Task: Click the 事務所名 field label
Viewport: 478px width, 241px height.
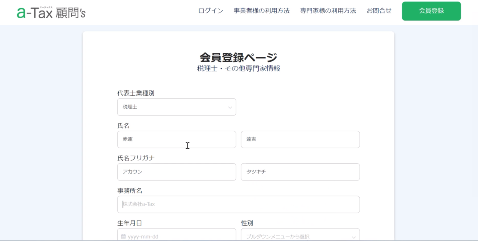Action: (x=130, y=191)
